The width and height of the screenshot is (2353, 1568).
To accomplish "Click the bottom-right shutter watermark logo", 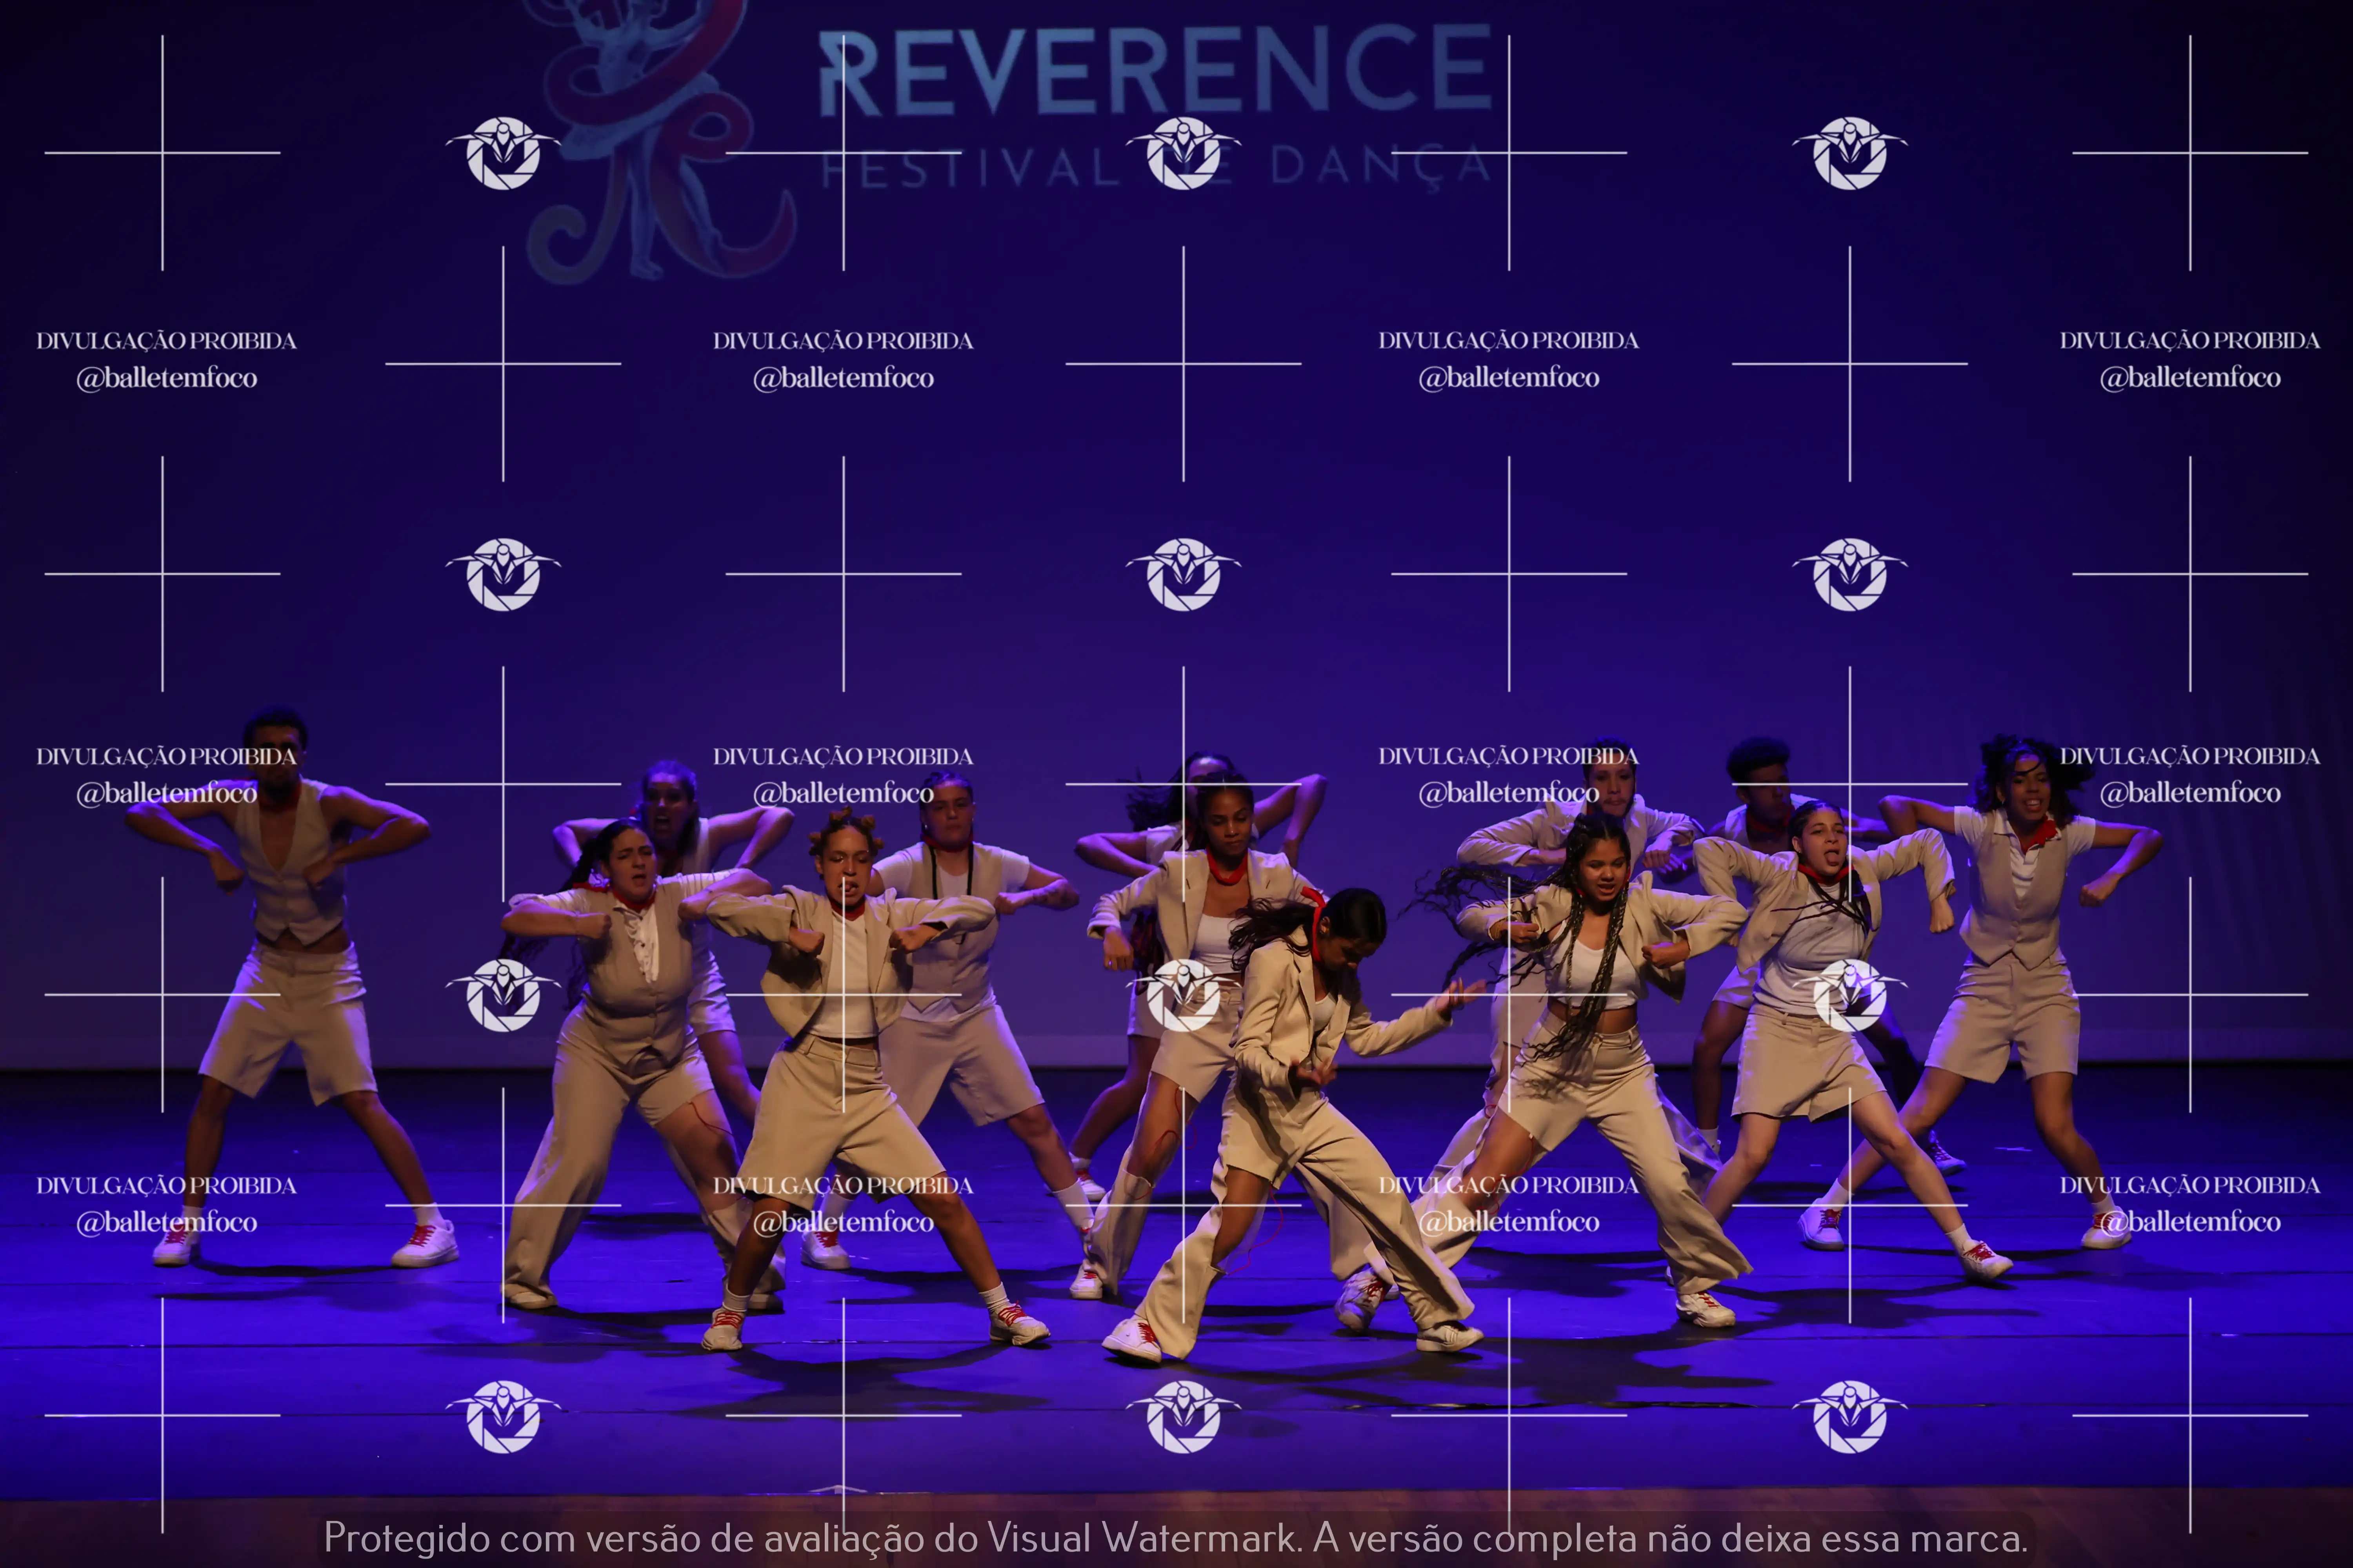I will 1849,1416.
